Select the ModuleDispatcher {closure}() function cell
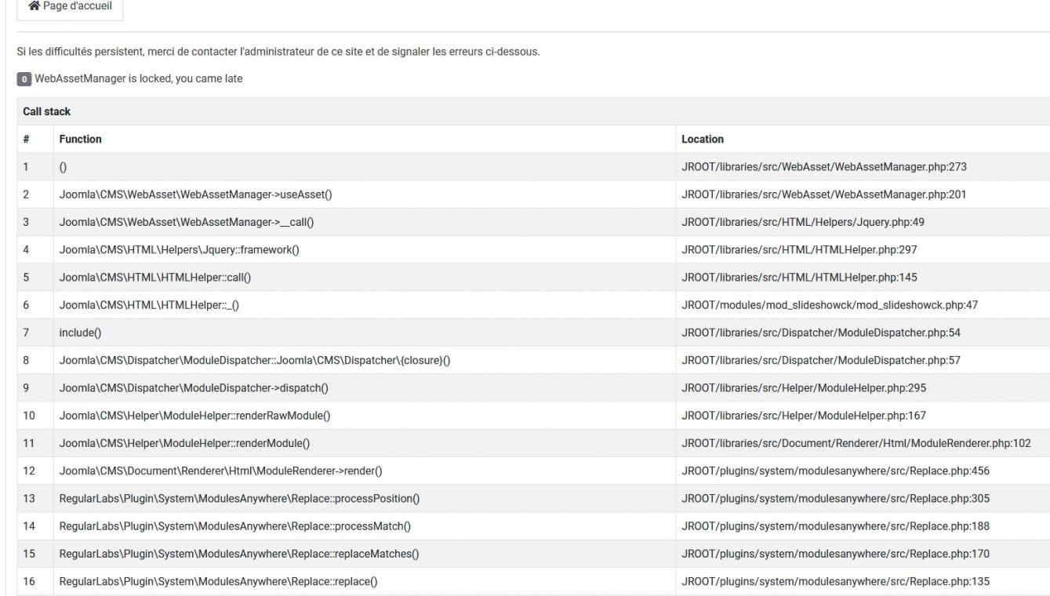 (x=363, y=360)
